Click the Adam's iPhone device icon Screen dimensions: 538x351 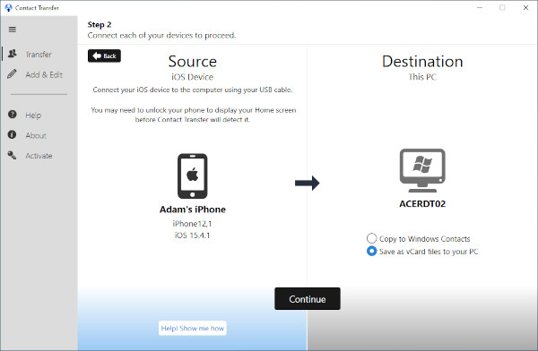(x=193, y=175)
